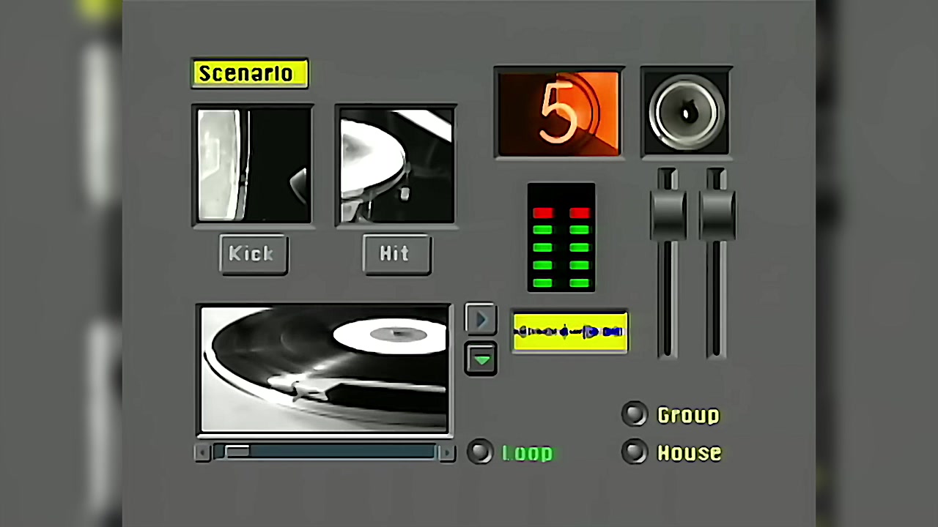This screenshot has height=527, width=938.
Task: Click the vinyl record turntable video
Action: (x=325, y=370)
